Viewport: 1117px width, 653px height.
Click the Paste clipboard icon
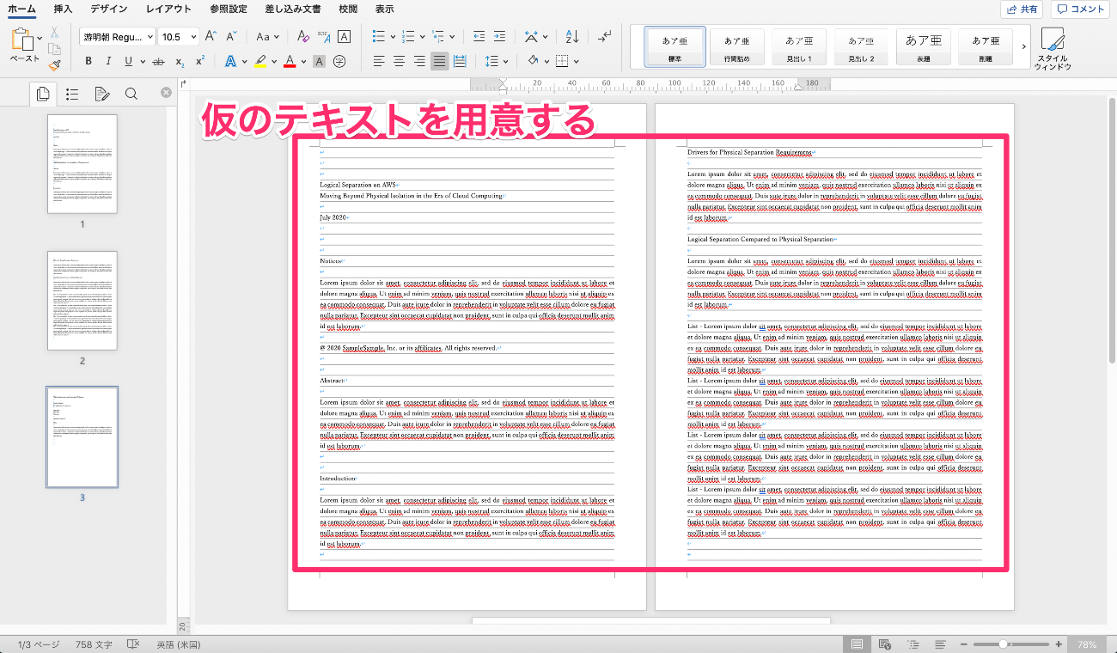21,40
